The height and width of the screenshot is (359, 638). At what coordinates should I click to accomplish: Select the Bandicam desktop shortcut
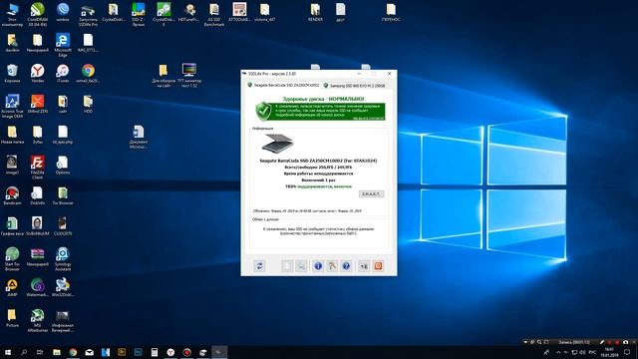(x=12, y=195)
